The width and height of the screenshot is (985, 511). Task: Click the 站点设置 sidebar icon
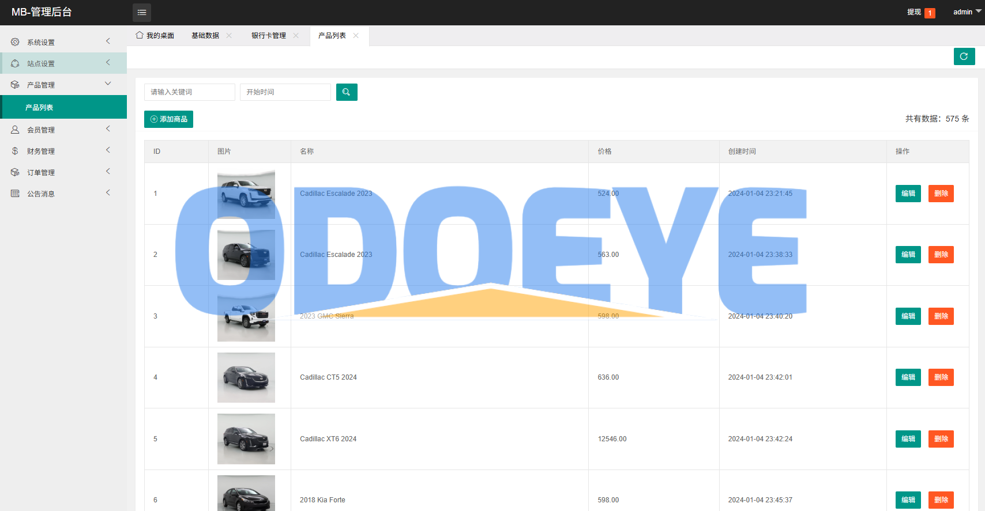click(x=15, y=63)
